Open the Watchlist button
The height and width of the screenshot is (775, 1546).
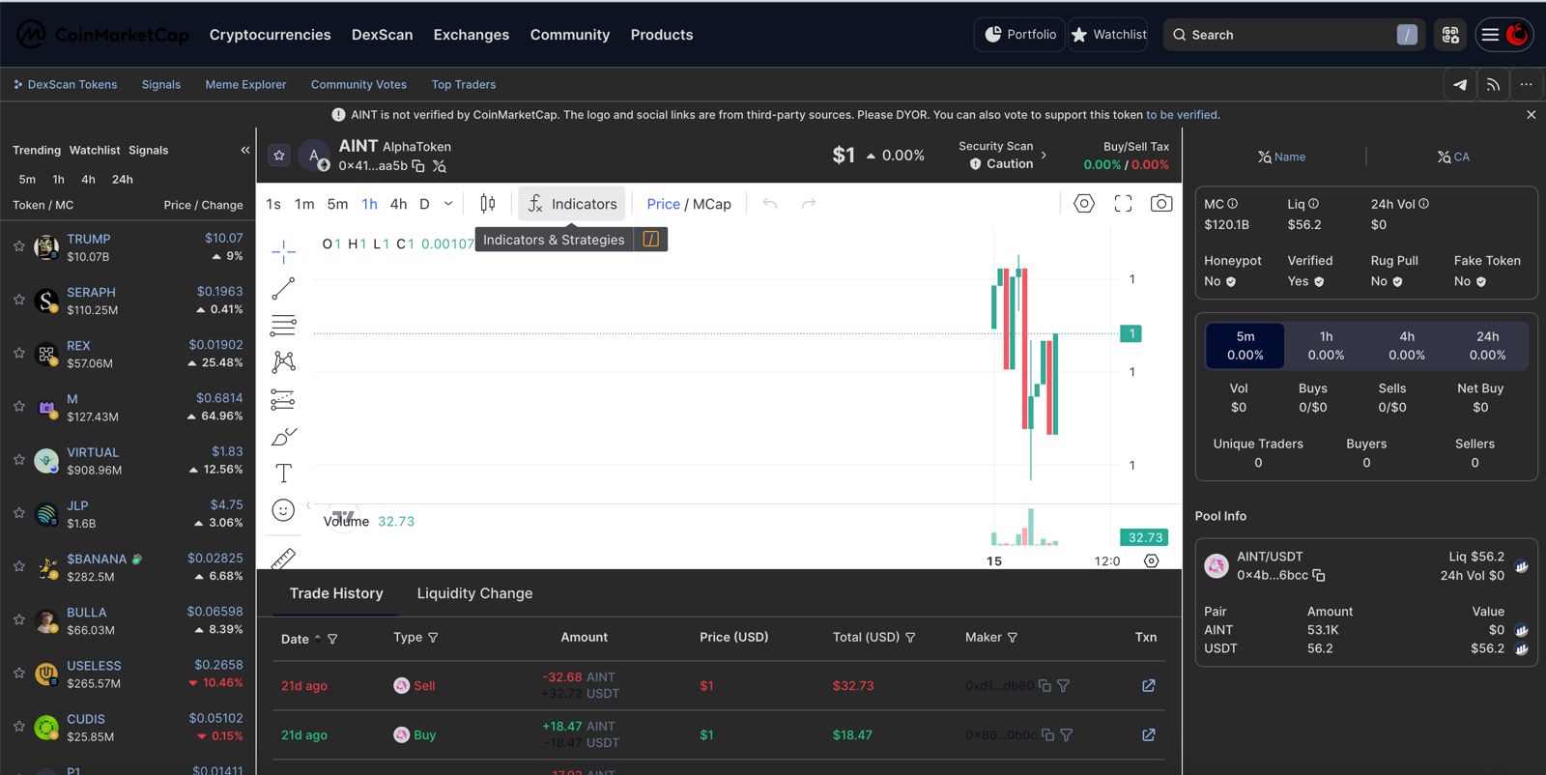(x=1108, y=35)
